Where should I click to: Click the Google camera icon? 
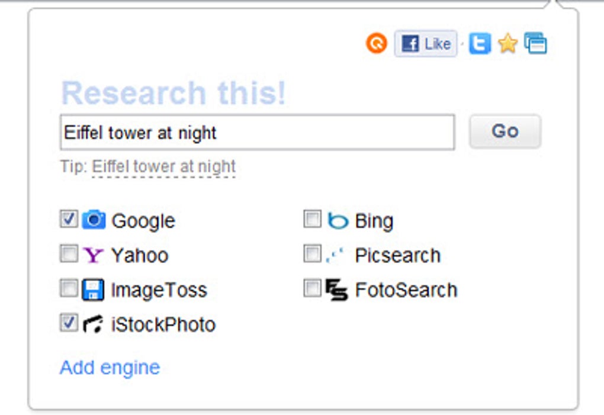click(95, 220)
